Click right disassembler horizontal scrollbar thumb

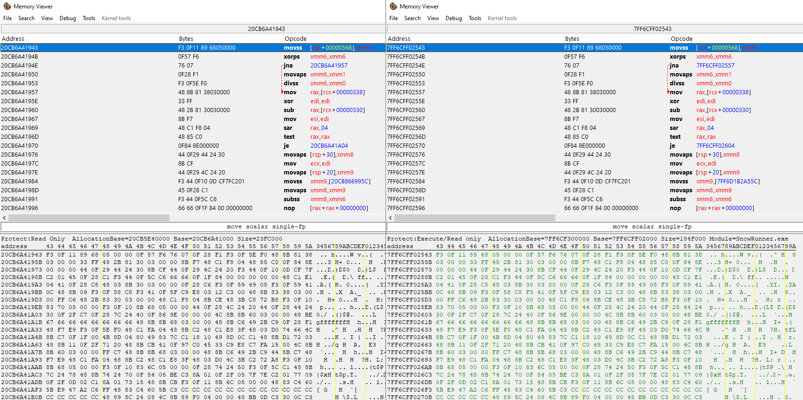pyautogui.click(x=475, y=218)
